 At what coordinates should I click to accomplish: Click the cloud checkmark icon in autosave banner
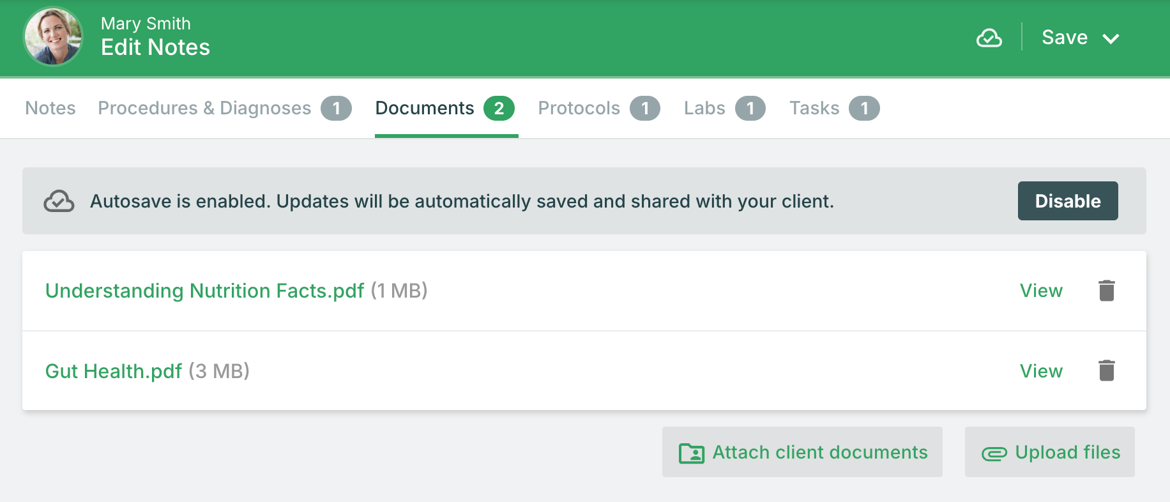[59, 201]
